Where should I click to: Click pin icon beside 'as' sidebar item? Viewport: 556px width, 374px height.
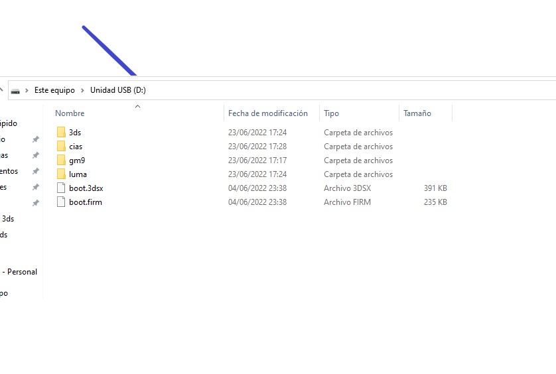tap(35, 155)
